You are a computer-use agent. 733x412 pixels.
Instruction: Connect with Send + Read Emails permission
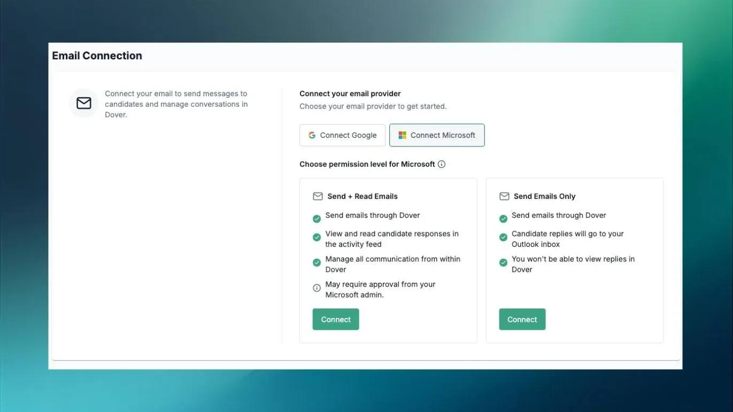[336, 320]
